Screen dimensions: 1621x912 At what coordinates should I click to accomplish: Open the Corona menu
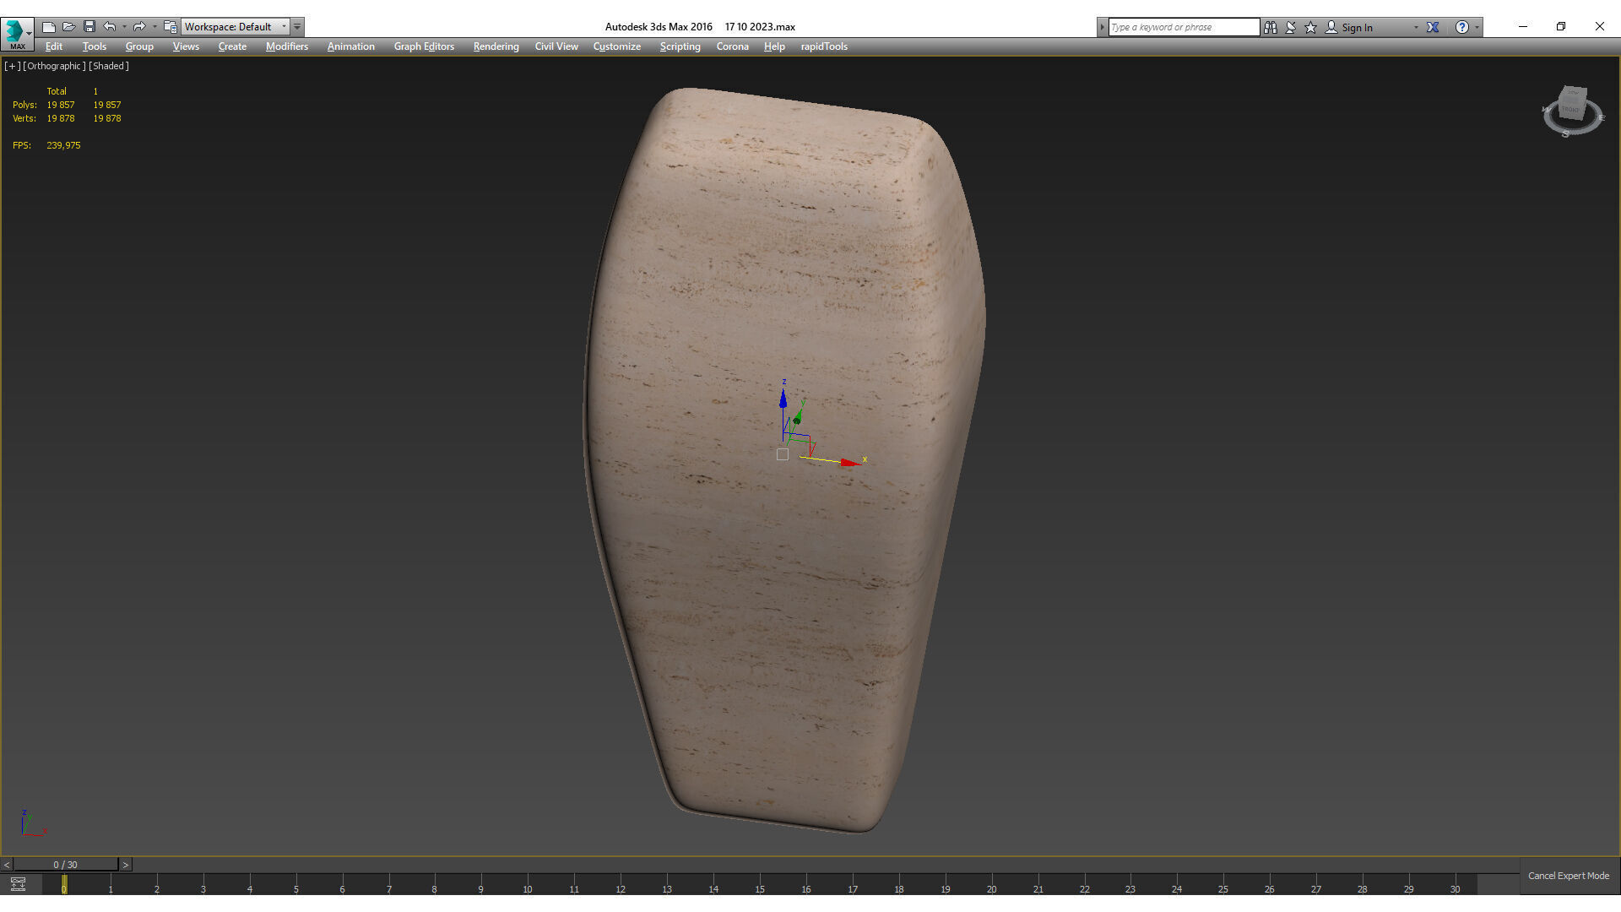click(732, 46)
